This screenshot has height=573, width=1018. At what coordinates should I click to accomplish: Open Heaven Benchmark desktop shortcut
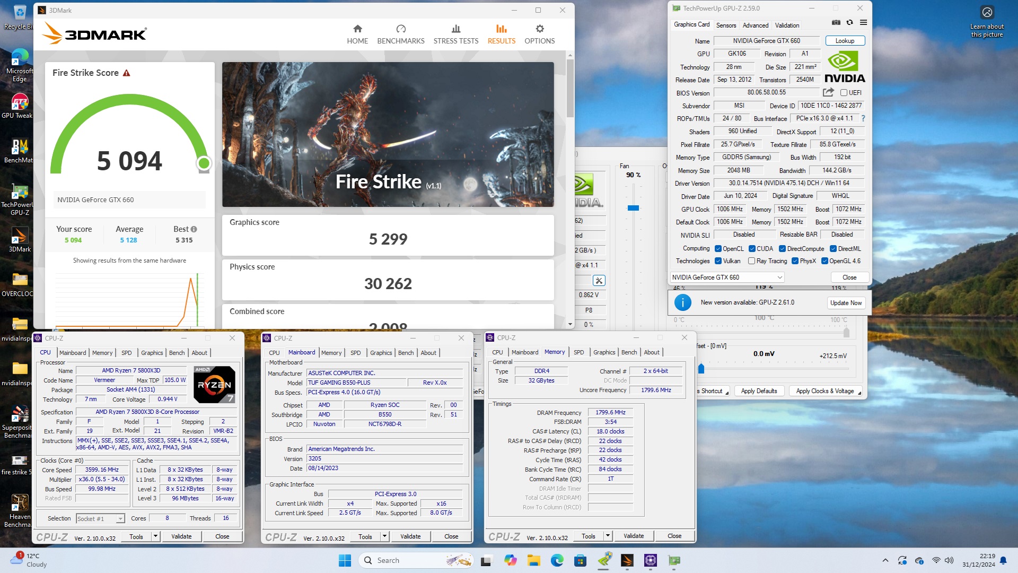[x=20, y=511]
